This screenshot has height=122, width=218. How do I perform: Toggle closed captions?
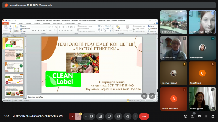click(x=118, y=116)
